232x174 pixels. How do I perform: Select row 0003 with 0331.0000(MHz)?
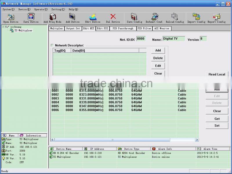(x=125, y=98)
